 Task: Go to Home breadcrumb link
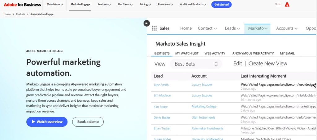tap(7, 14)
